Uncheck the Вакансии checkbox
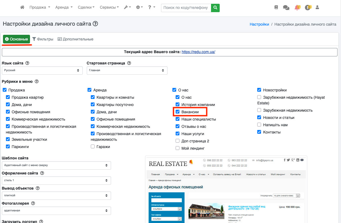 tap(178, 112)
